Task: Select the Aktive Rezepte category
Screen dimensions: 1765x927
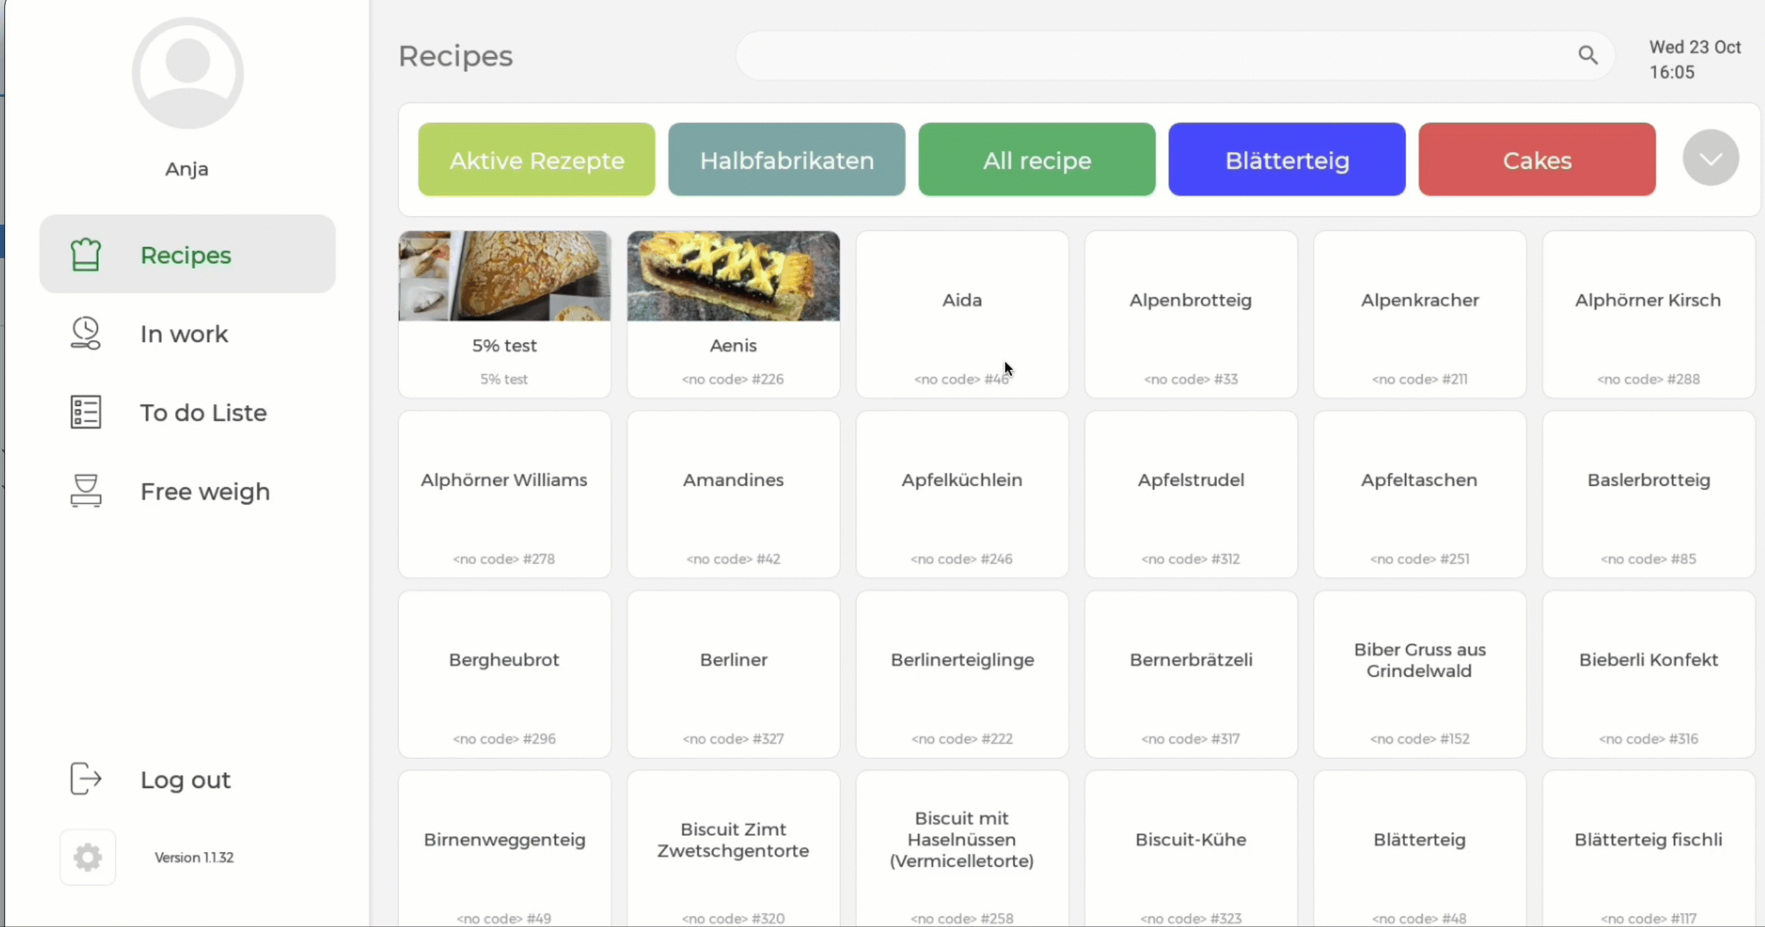Action: tap(536, 159)
